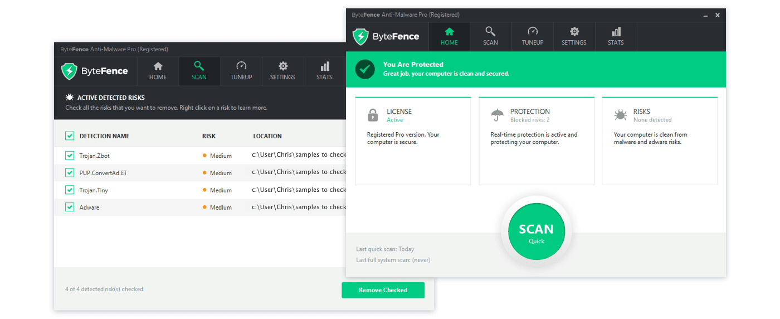Uncheck the Trojan.Tiny checkbox
The width and height of the screenshot is (780, 319).
(70, 190)
